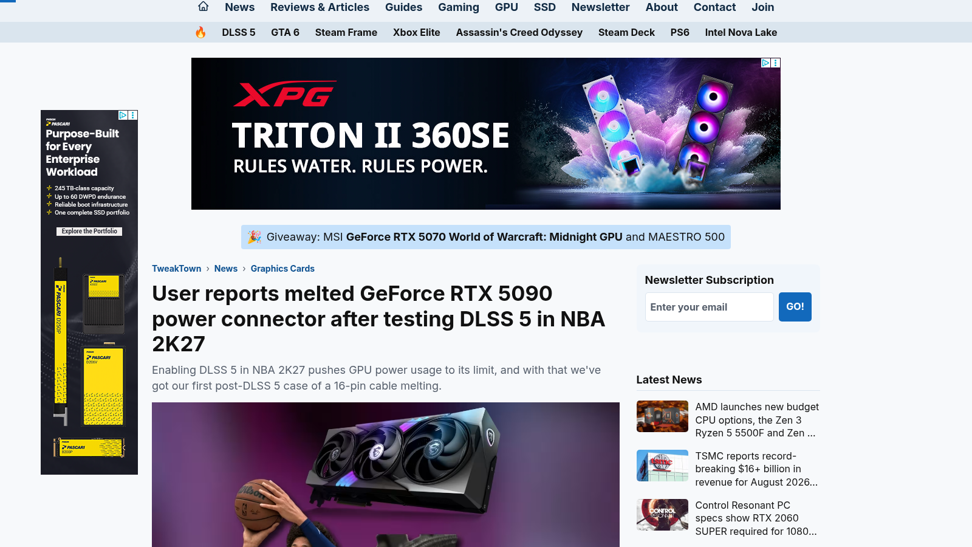972x547 pixels.
Task: Open the News menu item
Action: (x=239, y=7)
